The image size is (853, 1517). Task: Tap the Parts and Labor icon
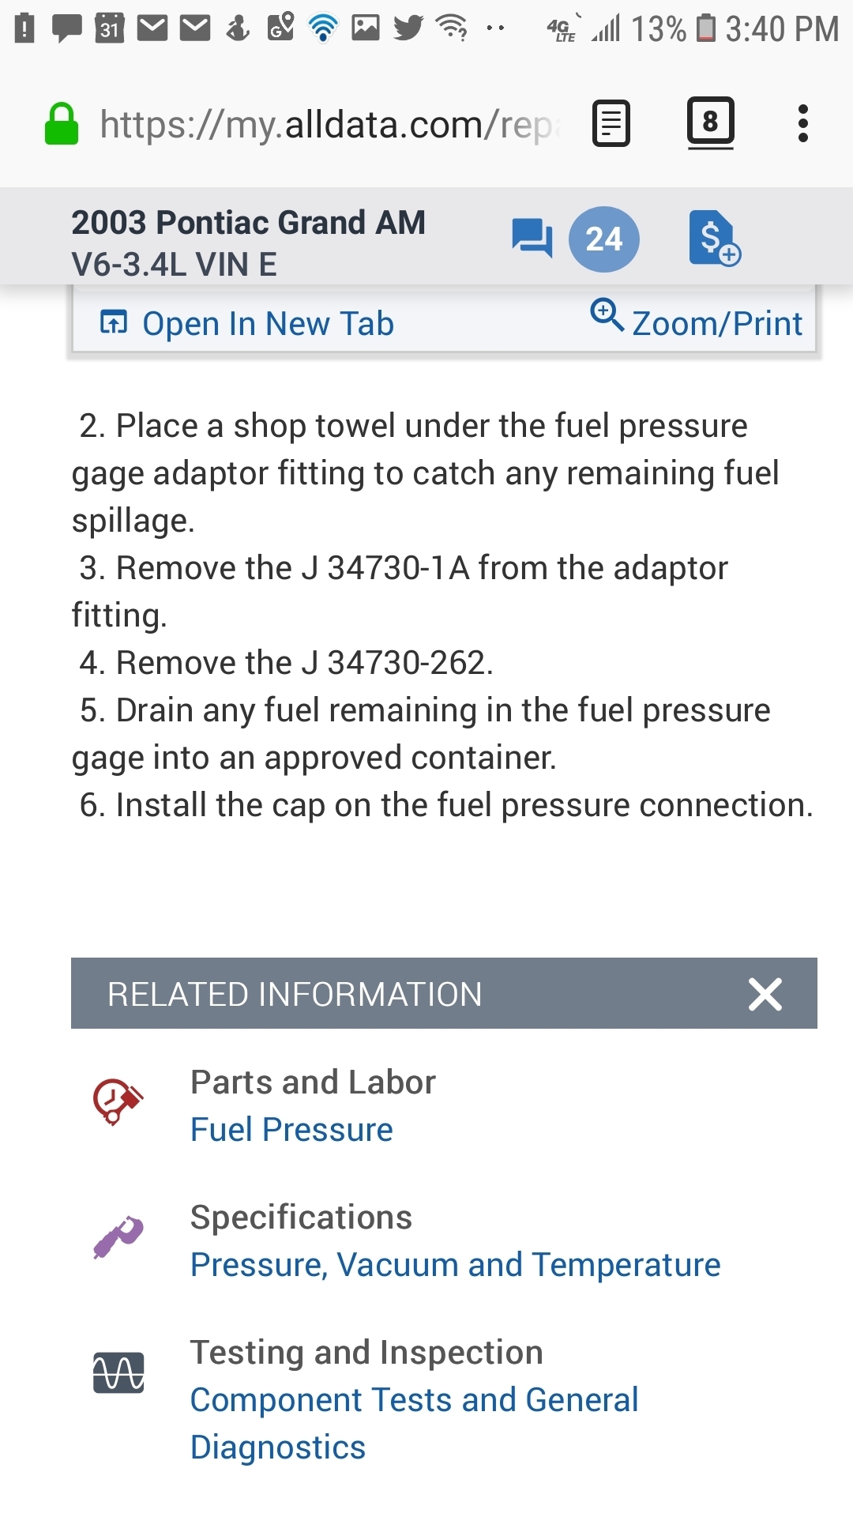[x=118, y=1101]
